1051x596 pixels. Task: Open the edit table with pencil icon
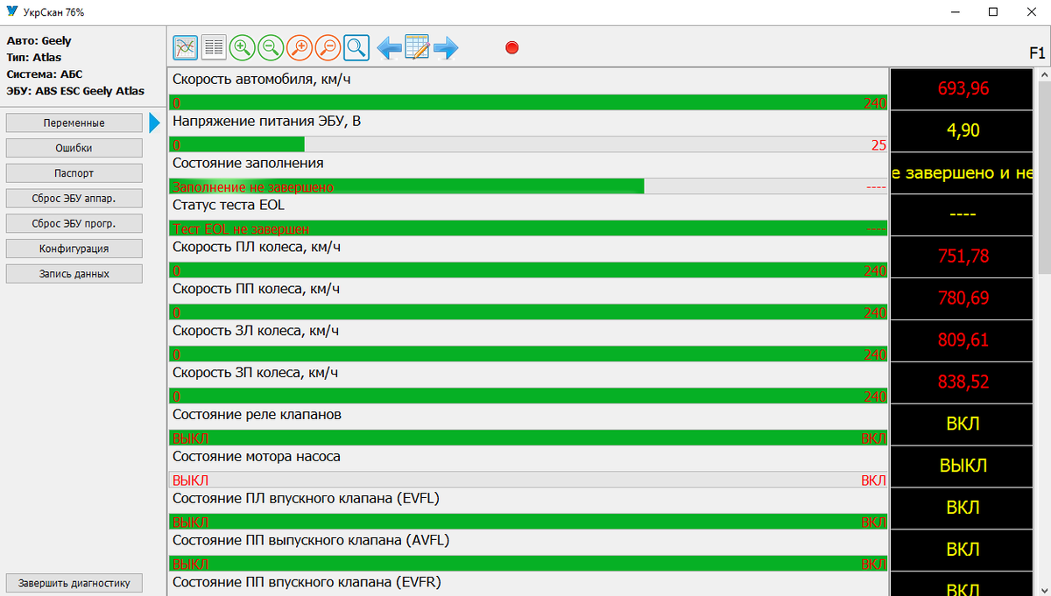[x=417, y=47]
